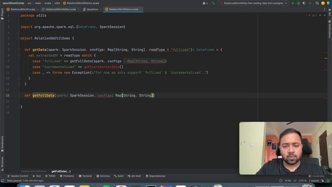Open the Structure tool window
The image size is (332, 187).
(2, 164)
